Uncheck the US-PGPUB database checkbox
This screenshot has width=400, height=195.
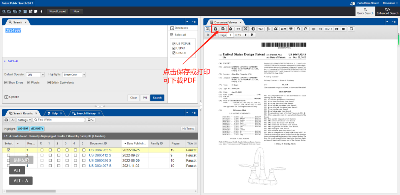pos(174,43)
